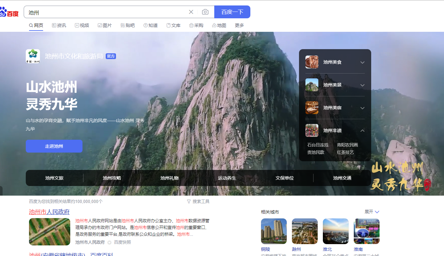Click the result count text 100,000,000个
The width and height of the screenshot is (444, 256).
(89, 201)
